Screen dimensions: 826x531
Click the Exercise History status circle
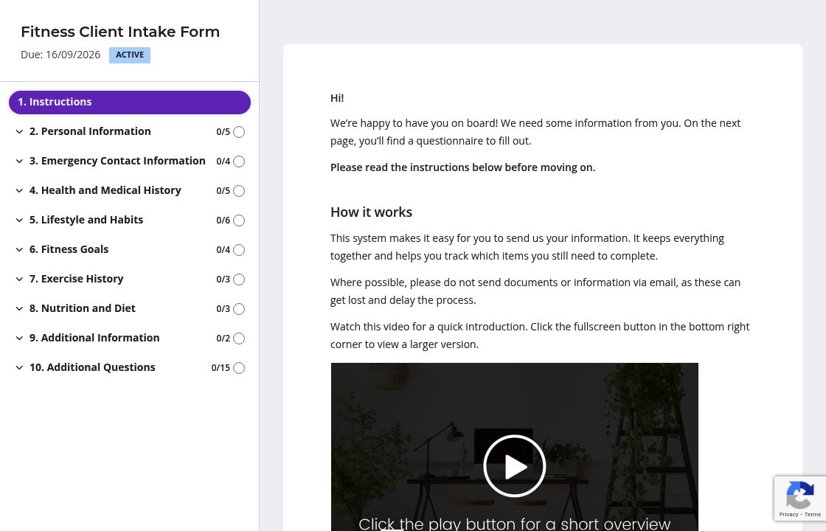coord(239,280)
